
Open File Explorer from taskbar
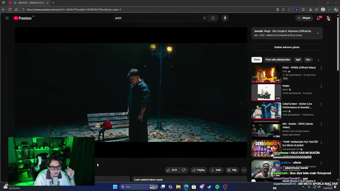pyautogui.click(x=178, y=187)
